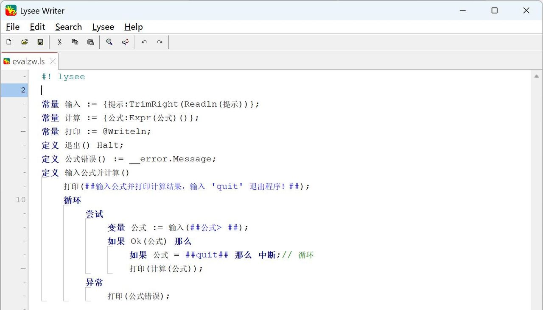
Task: Click '__error.Message;' text
Action: coord(173,159)
